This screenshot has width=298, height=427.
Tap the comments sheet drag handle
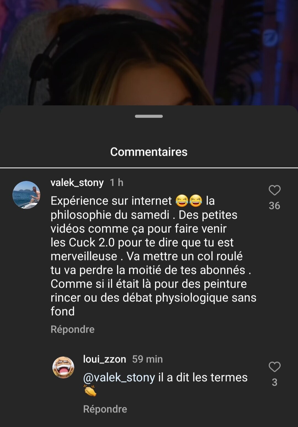click(149, 116)
